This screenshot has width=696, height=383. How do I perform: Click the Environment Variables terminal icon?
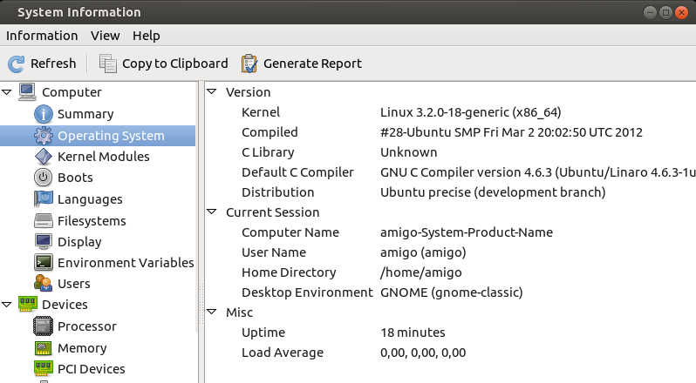(43, 263)
